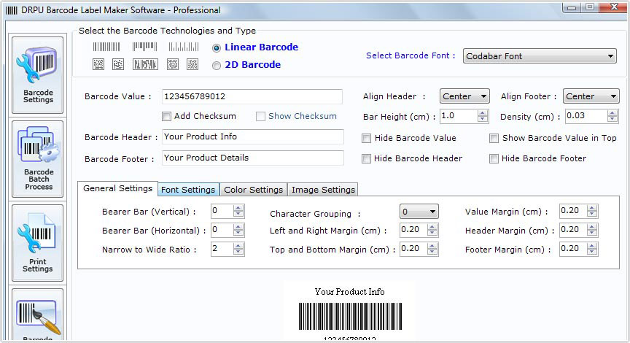Switch to Font Settings tab

tap(188, 190)
